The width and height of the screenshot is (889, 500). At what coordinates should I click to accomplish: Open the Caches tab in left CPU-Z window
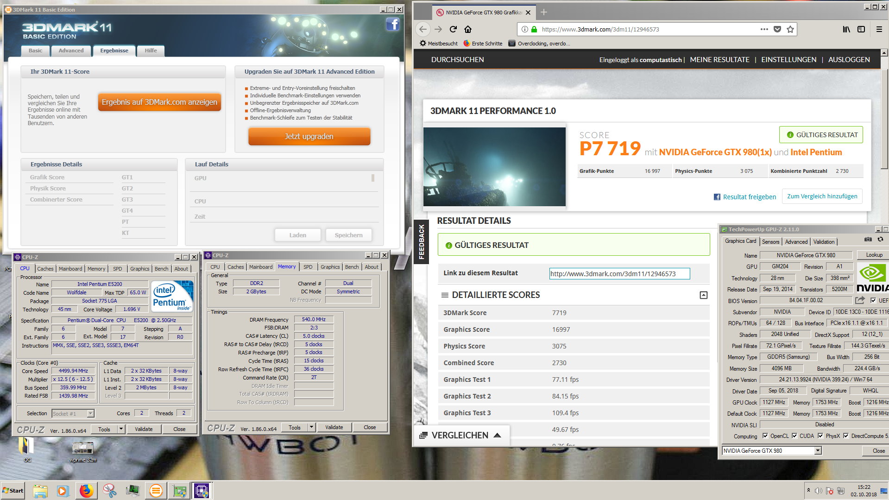pyautogui.click(x=45, y=269)
